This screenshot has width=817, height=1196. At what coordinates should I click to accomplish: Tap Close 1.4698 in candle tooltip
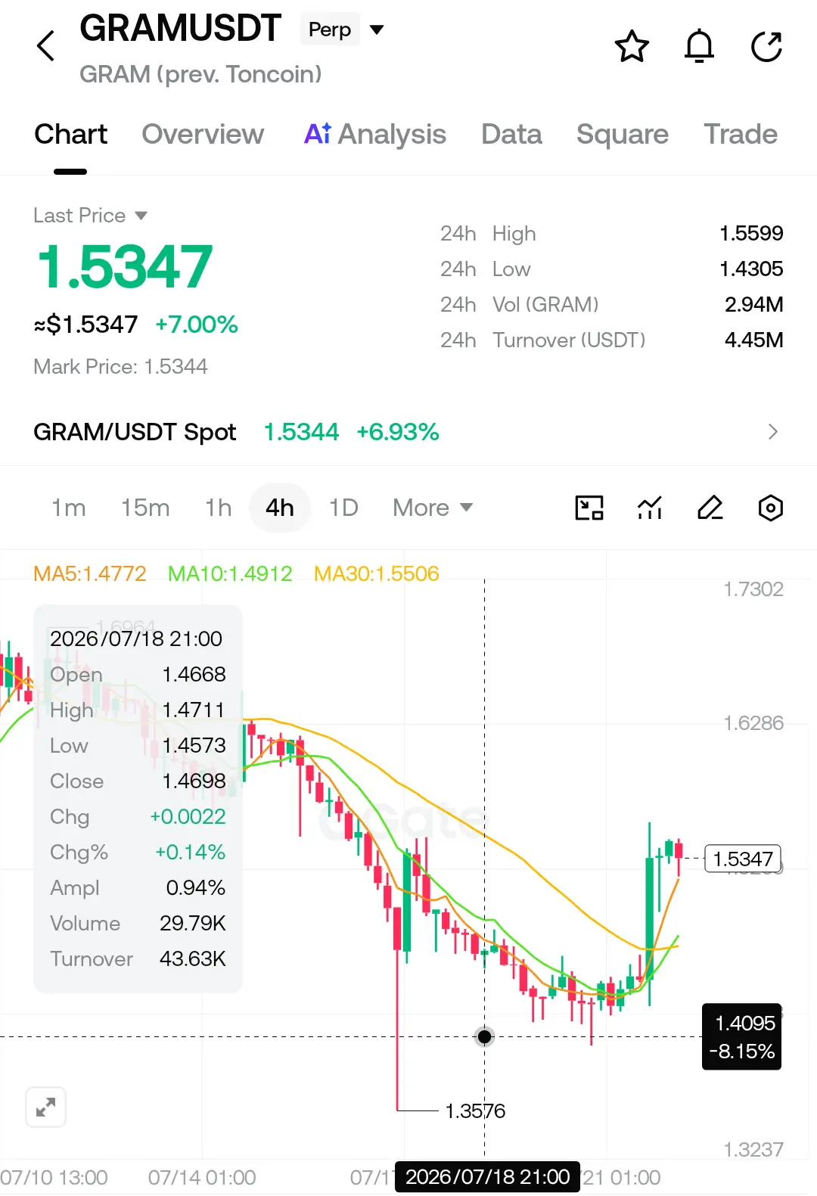pos(138,781)
